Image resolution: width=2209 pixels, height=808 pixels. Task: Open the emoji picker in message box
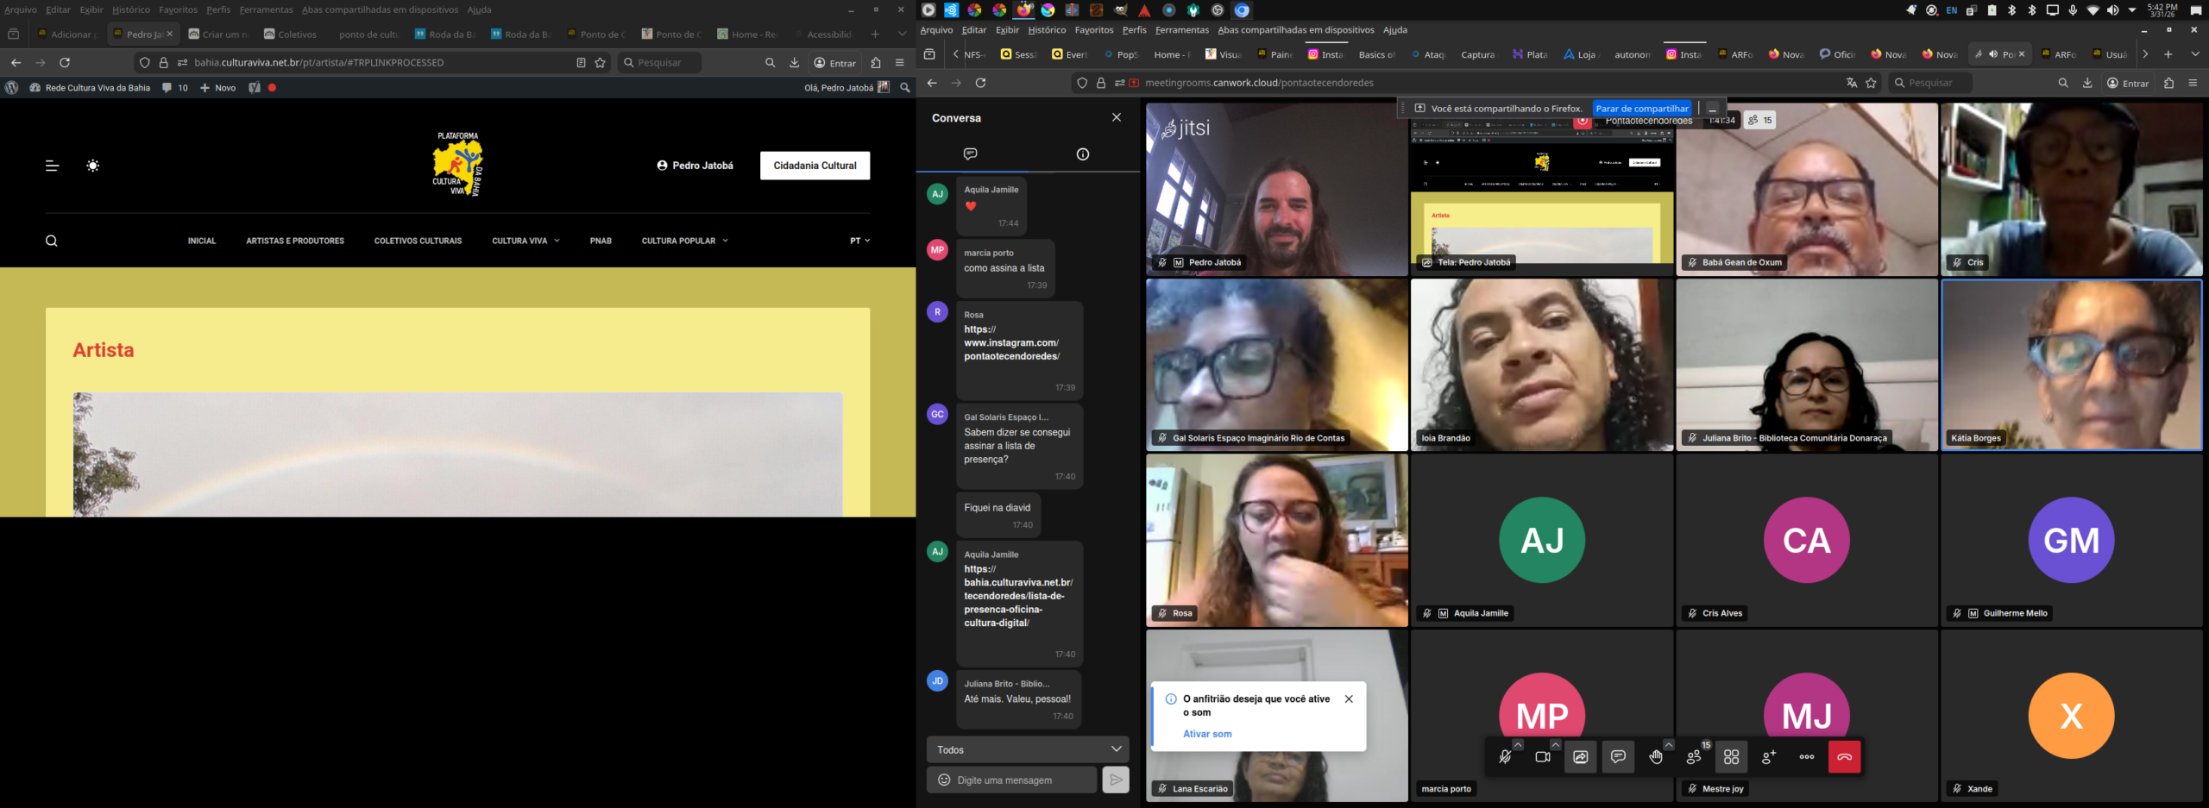[944, 780]
